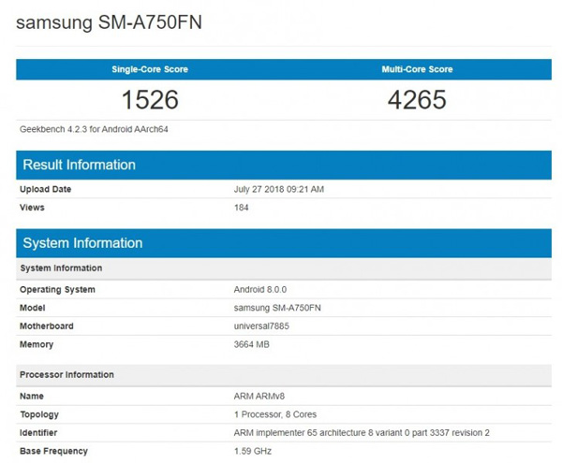Click the samsung SM-A750FN model value

(x=277, y=308)
